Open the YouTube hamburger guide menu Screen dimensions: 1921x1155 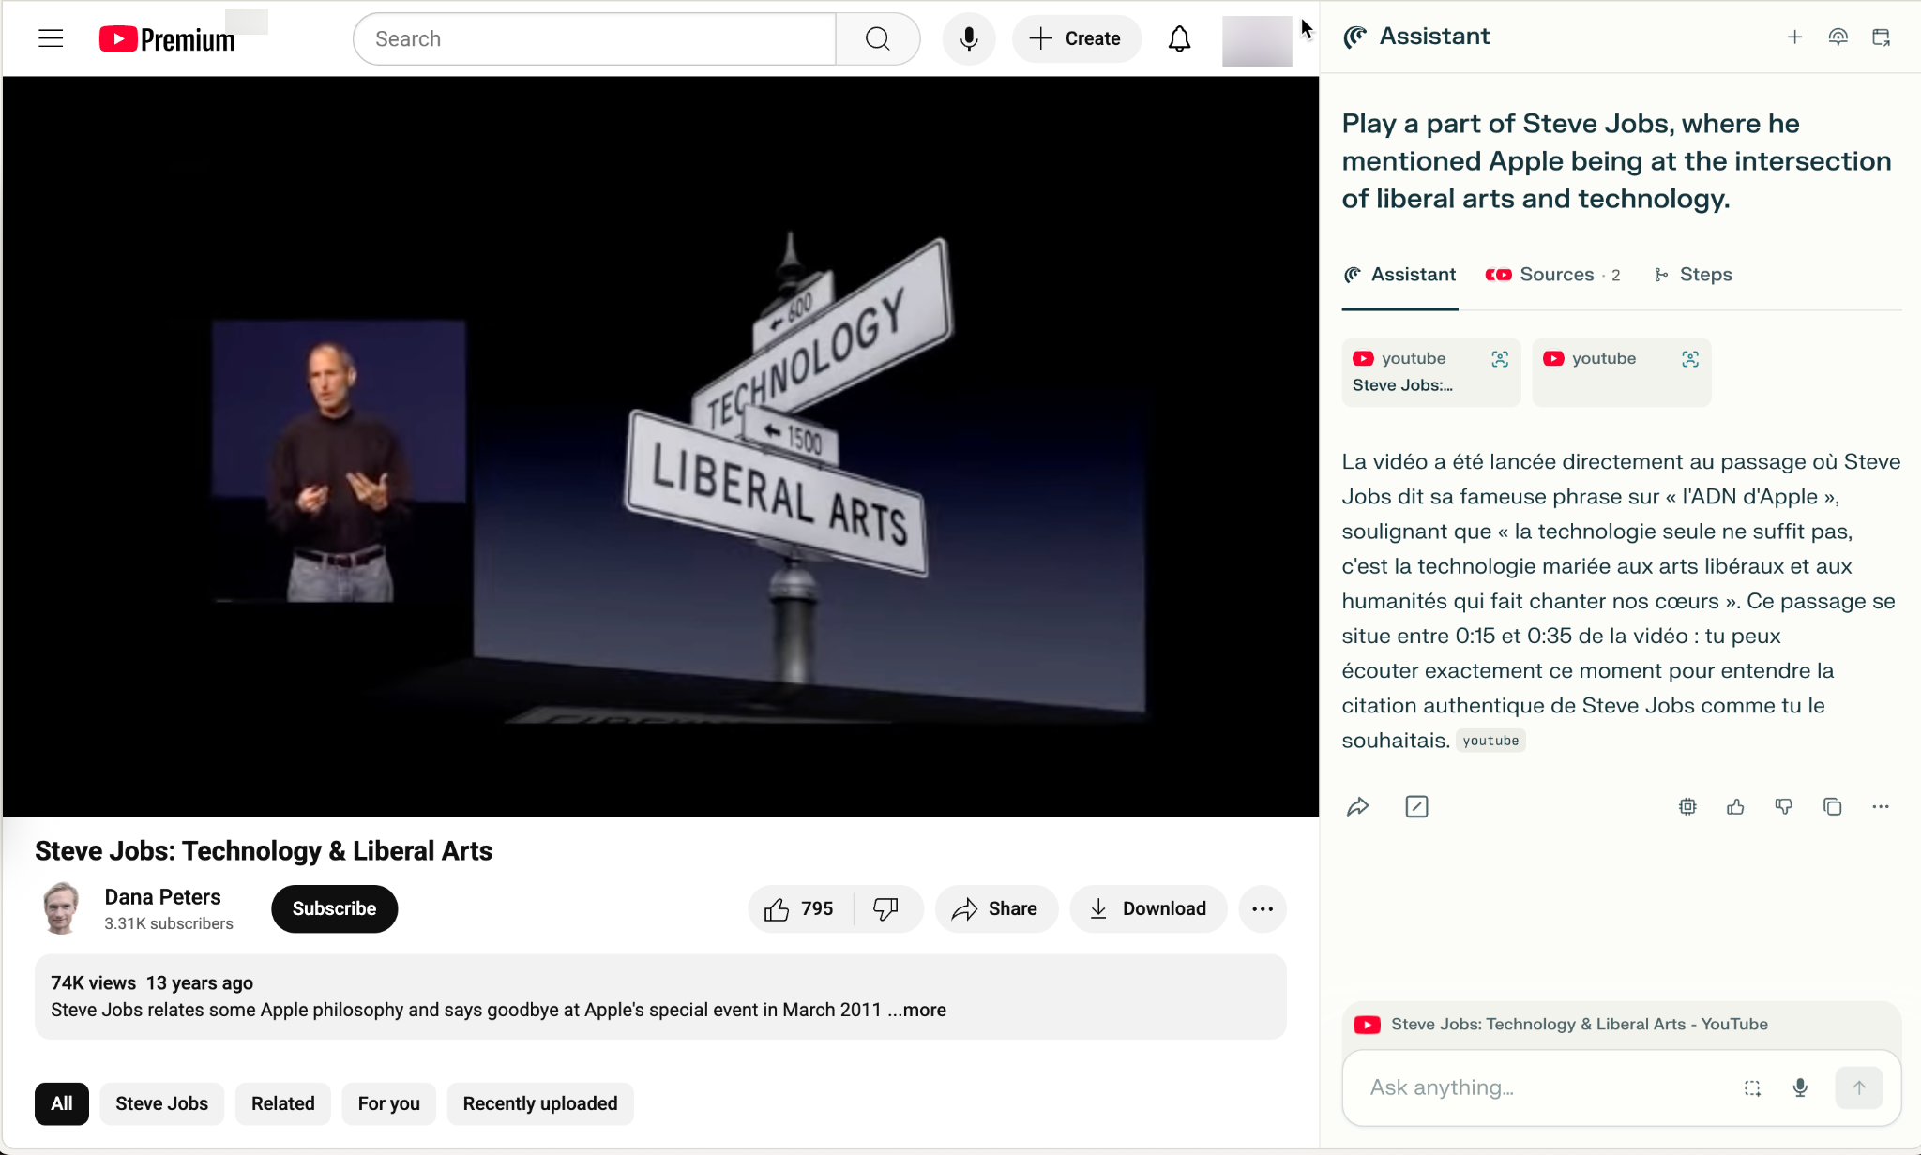51,38
